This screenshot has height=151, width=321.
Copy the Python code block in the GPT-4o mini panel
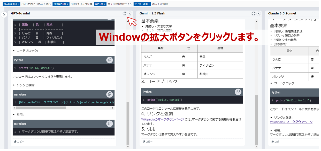(x=110, y=60)
